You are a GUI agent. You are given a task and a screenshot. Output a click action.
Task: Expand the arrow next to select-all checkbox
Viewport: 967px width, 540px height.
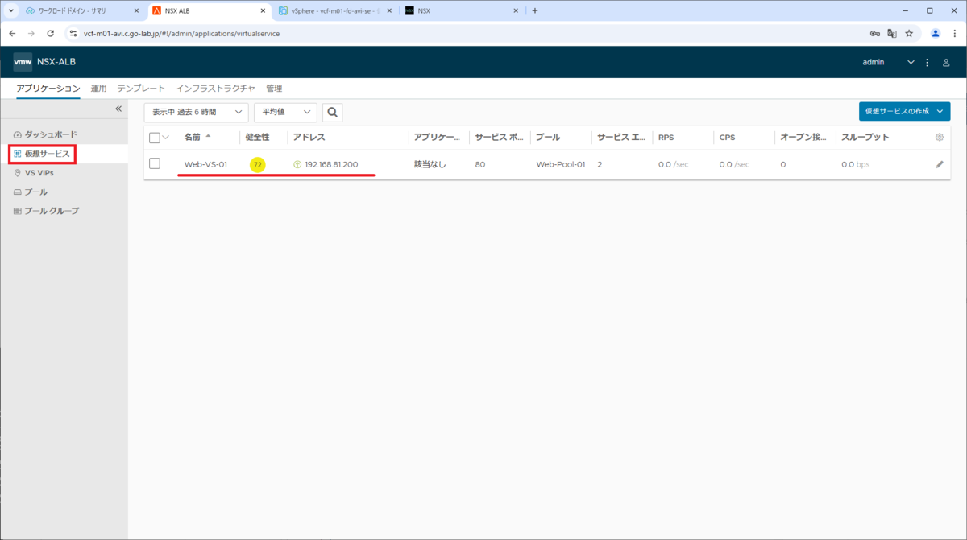click(167, 138)
